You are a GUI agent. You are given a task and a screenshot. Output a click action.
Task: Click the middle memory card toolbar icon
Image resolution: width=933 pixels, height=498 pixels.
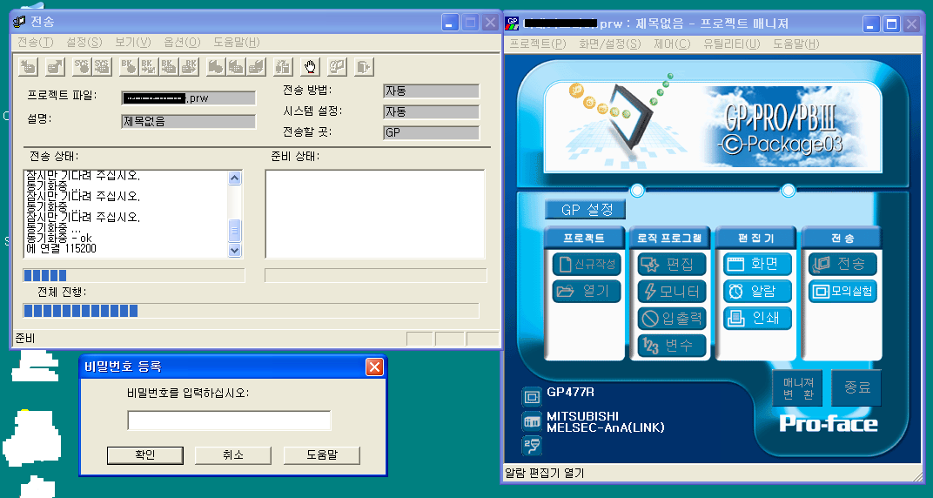click(236, 67)
